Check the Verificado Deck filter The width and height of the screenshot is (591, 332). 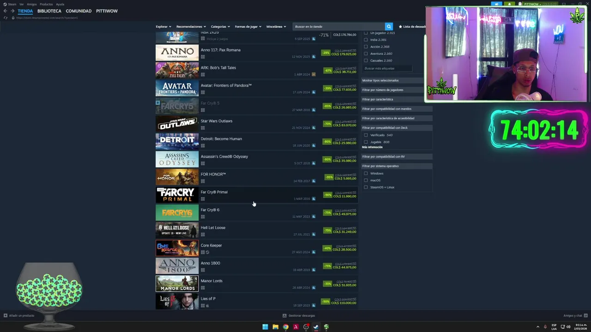point(366,135)
